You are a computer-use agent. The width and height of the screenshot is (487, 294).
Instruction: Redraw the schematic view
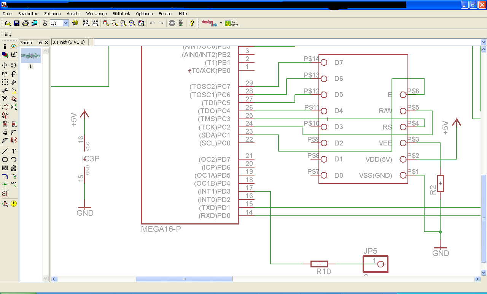coord(132,23)
